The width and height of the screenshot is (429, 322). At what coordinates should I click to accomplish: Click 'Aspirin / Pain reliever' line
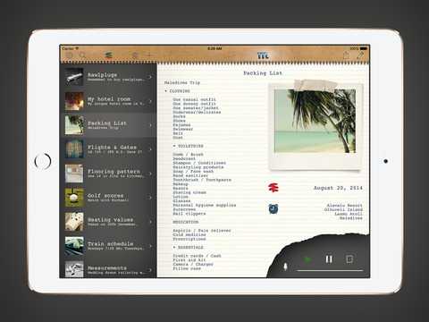[x=202, y=231]
